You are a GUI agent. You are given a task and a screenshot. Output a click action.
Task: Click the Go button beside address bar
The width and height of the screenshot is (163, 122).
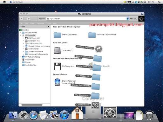[133, 19]
